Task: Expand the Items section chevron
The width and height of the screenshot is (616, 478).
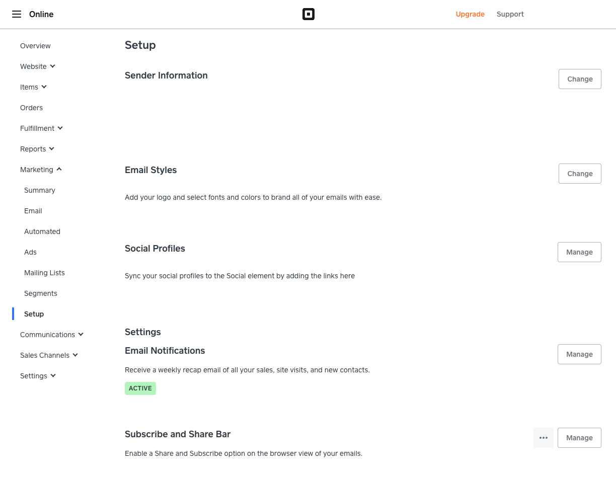Action: [44, 87]
